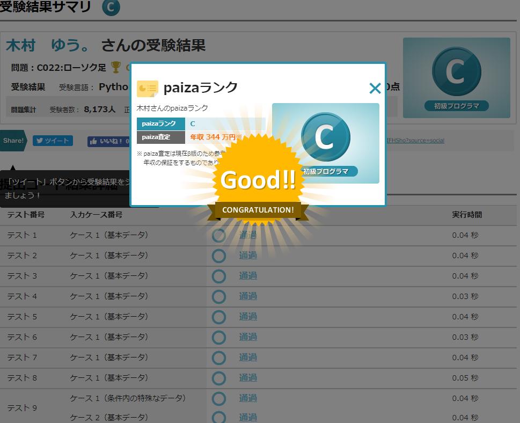The width and height of the screenshot is (520, 423).
Task: Click 通過 text in テスト 5 row
Action: coord(248,317)
